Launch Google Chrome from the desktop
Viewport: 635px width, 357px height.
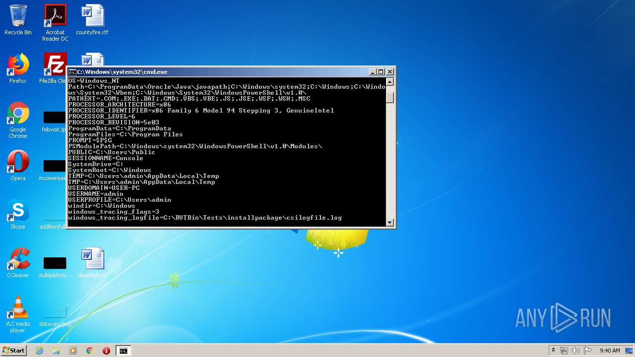coord(18,120)
